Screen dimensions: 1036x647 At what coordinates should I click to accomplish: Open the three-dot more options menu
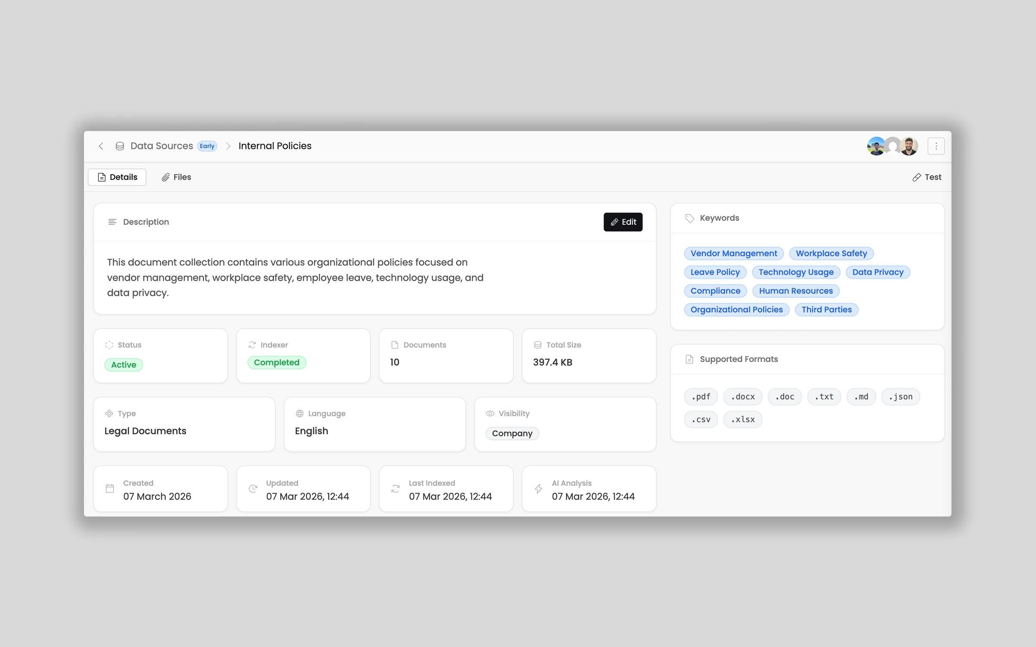click(936, 146)
